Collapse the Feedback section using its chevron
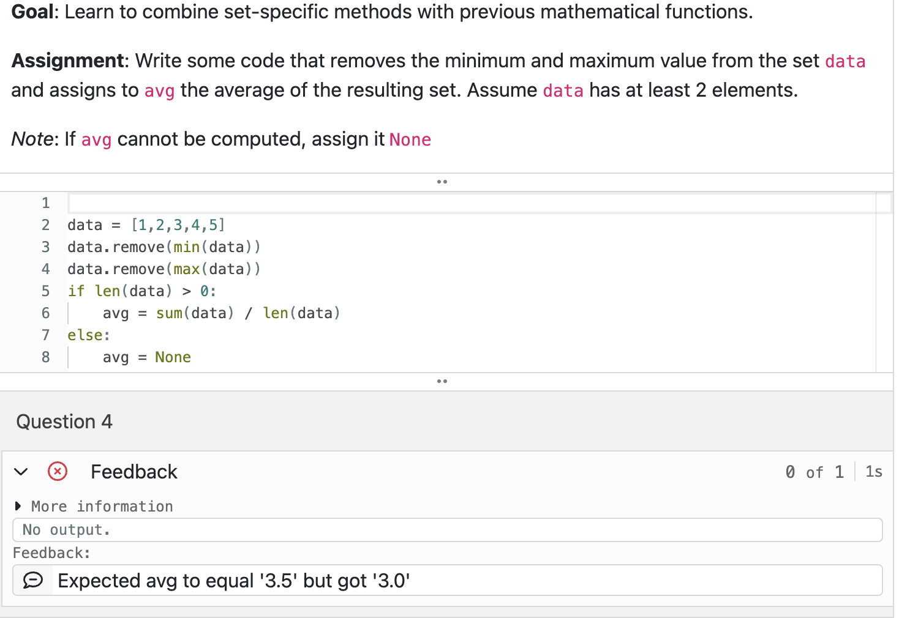Viewport: 899px width, 618px height. click(x=21, y=472)
